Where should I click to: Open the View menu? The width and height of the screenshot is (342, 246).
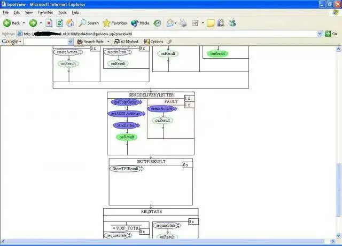click(x=29, y=12)
